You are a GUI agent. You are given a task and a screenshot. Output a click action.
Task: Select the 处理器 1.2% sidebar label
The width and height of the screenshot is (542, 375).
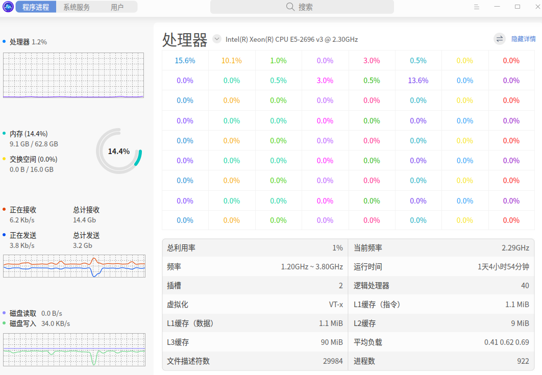click(29, 42)
